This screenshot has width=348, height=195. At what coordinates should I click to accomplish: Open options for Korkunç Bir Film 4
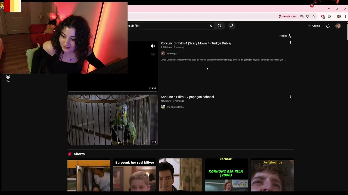coord(290,43)
